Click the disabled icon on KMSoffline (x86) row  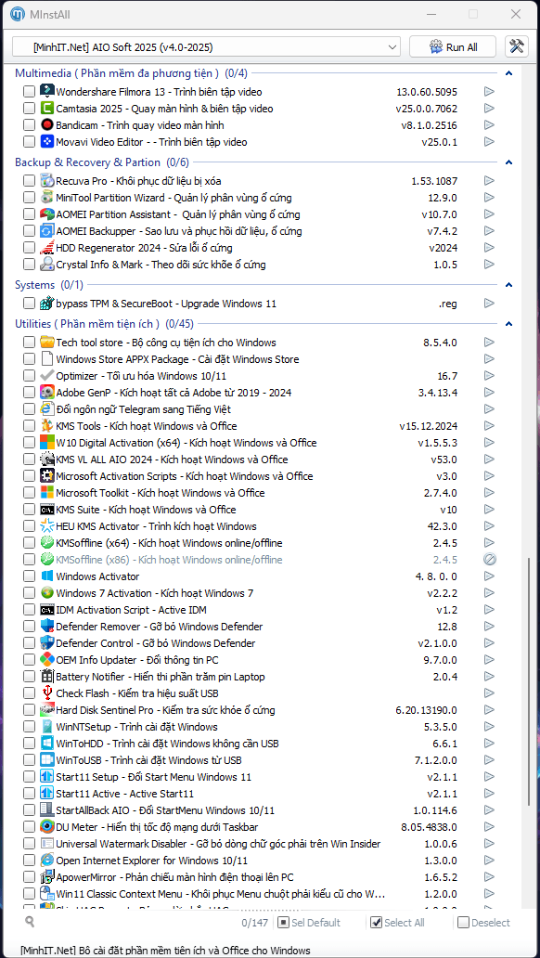pos(489,560)
